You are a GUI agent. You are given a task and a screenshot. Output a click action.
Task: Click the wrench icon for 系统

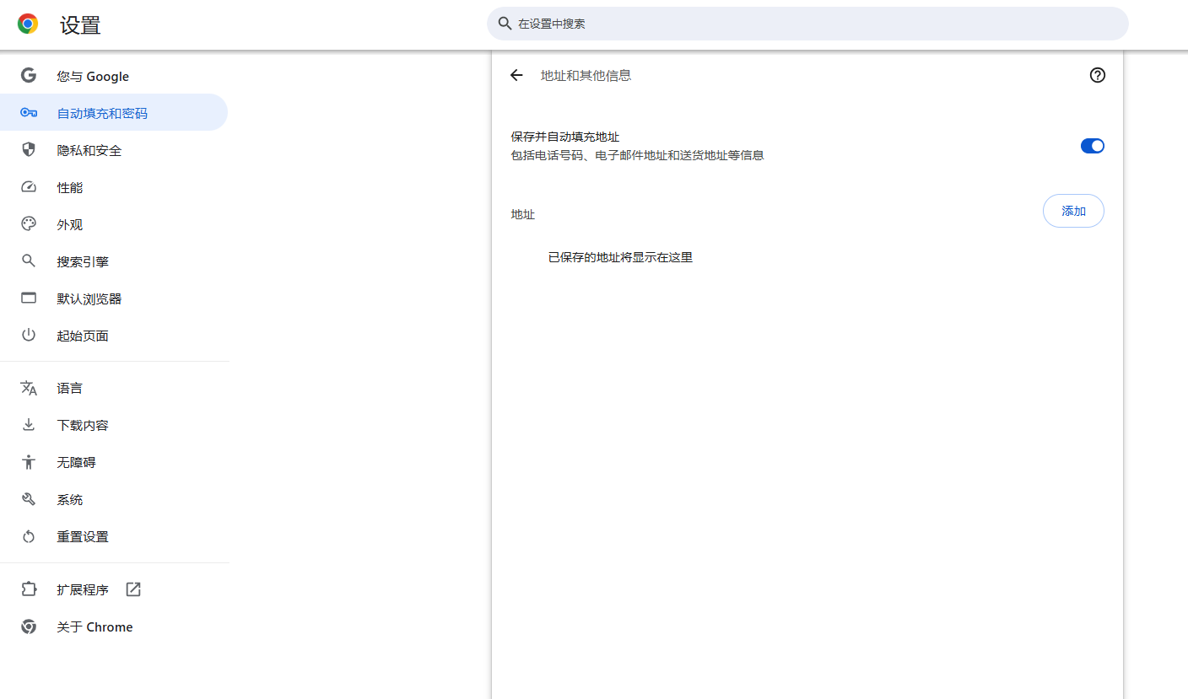29,499
